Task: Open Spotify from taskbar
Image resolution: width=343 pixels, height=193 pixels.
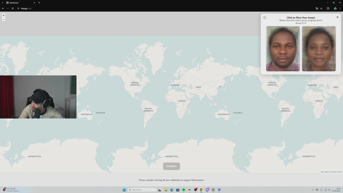Action: point(184,190)
